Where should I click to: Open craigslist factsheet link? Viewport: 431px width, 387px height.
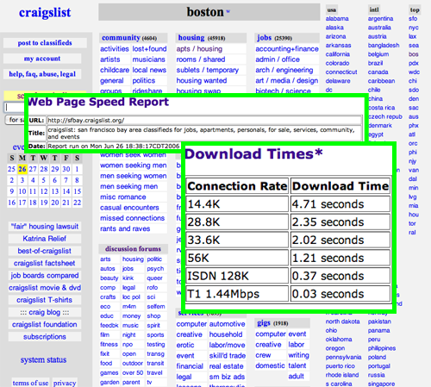tap(45, 263)
